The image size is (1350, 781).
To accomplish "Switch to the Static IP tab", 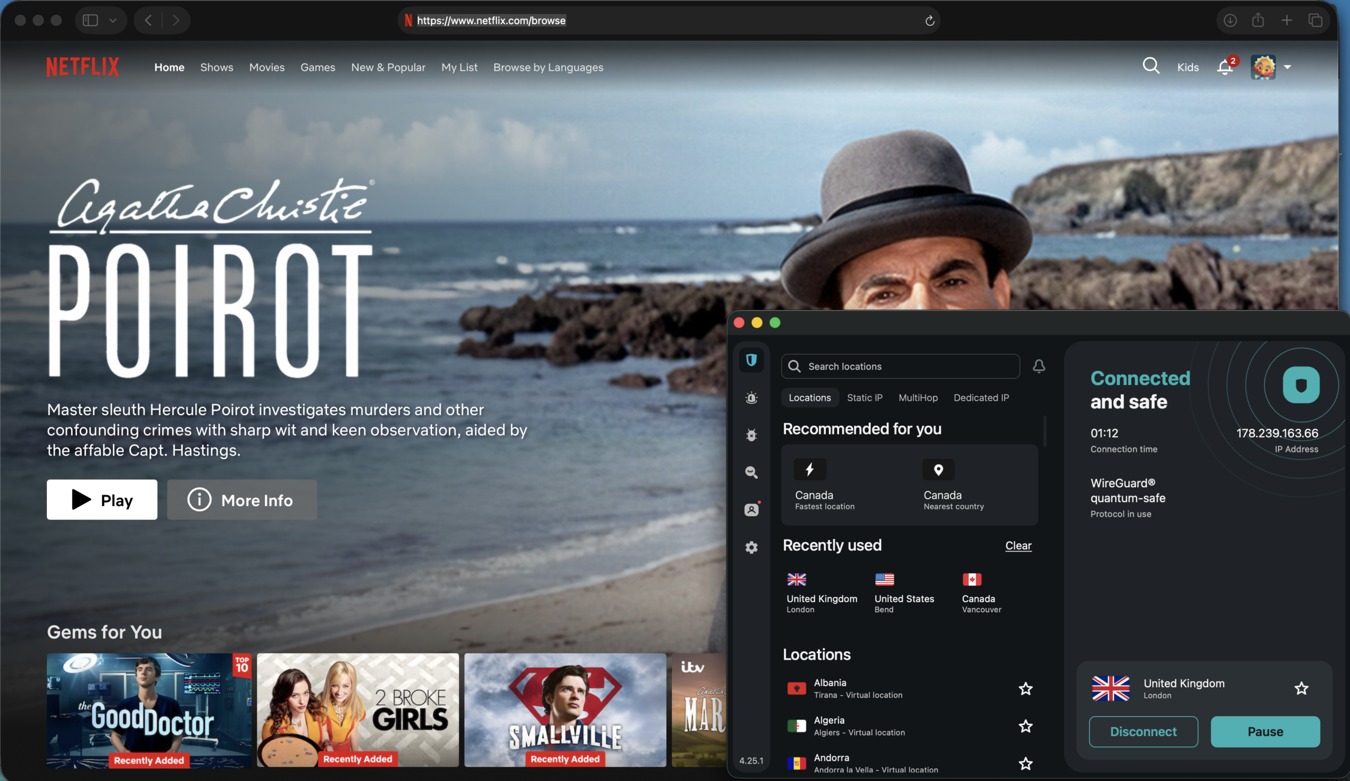I will [x=864, y=398].
